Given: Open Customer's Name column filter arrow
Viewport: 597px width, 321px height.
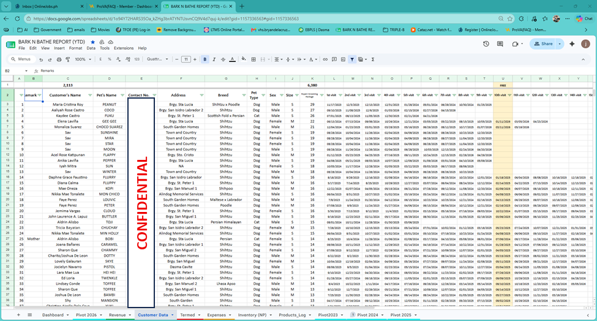Looking at the screenshot, I should pyautogui.click(x=90, y=95).
